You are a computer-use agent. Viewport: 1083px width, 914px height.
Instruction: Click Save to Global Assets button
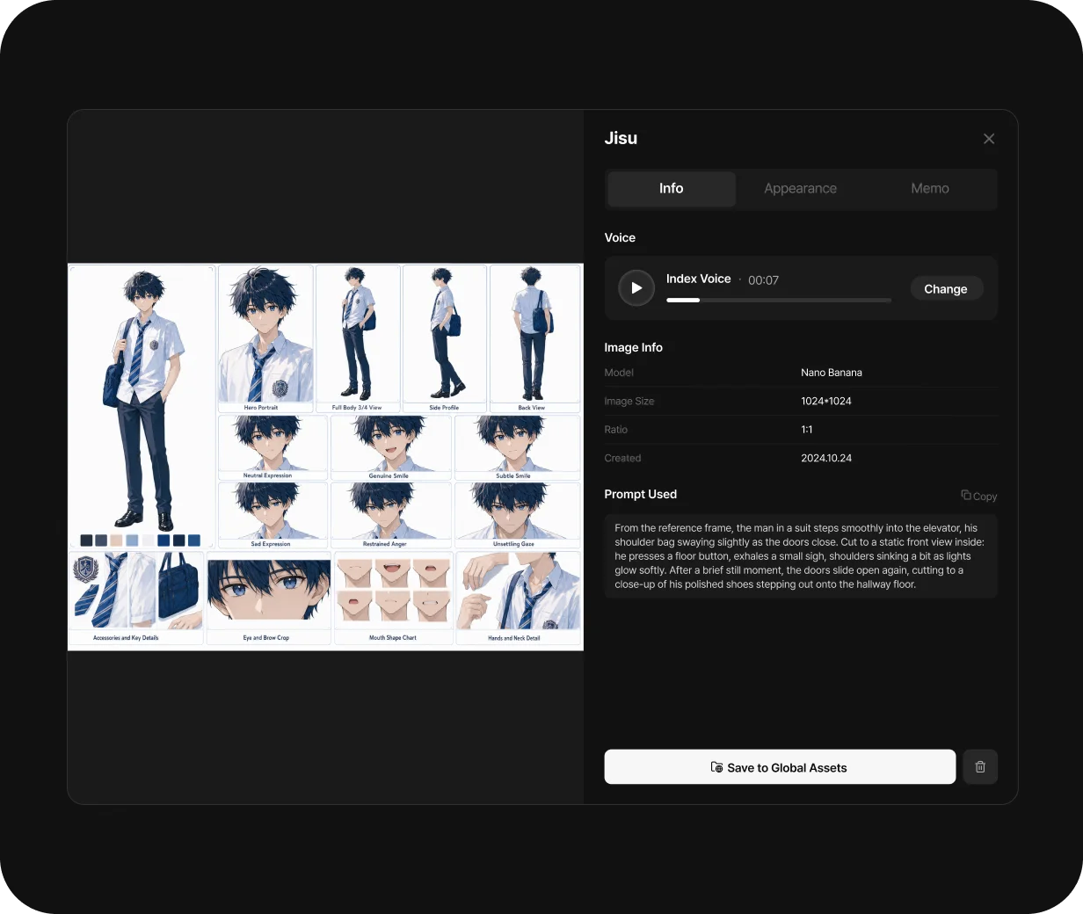click(x=780, y=766)
